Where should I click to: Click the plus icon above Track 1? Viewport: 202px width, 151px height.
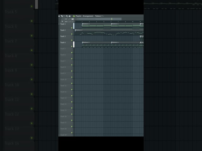point(62,21)
